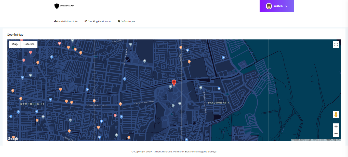Switch map to Satellite view
This screenshot has height=157, width=348.
tap(29, 44)
